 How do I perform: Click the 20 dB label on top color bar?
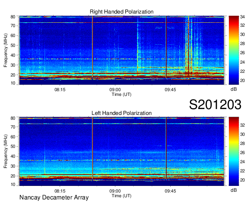coord(242,81)
